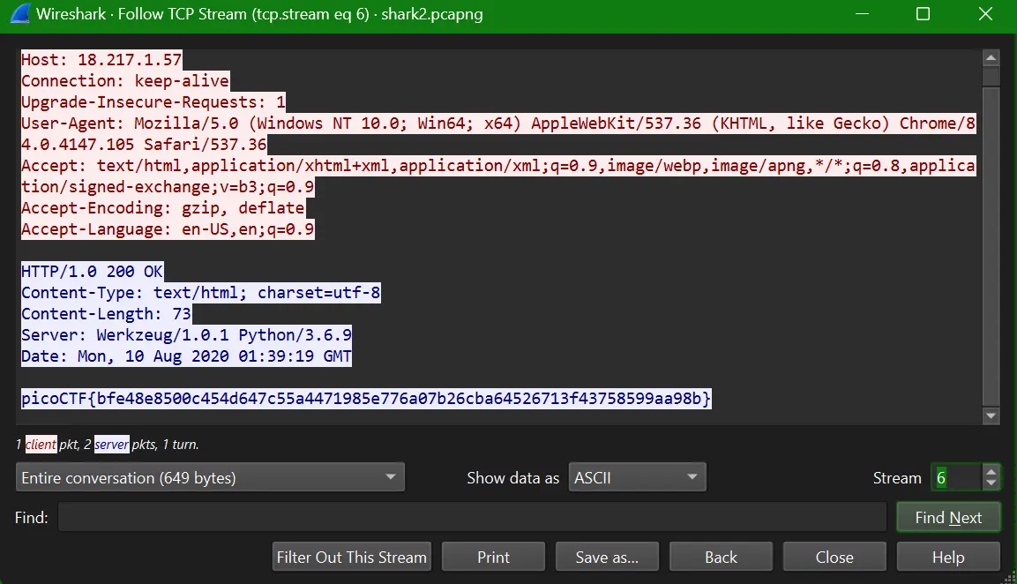Click Filter Out This Stream button
Viewport: 1017px width, 584px height.
351,558
